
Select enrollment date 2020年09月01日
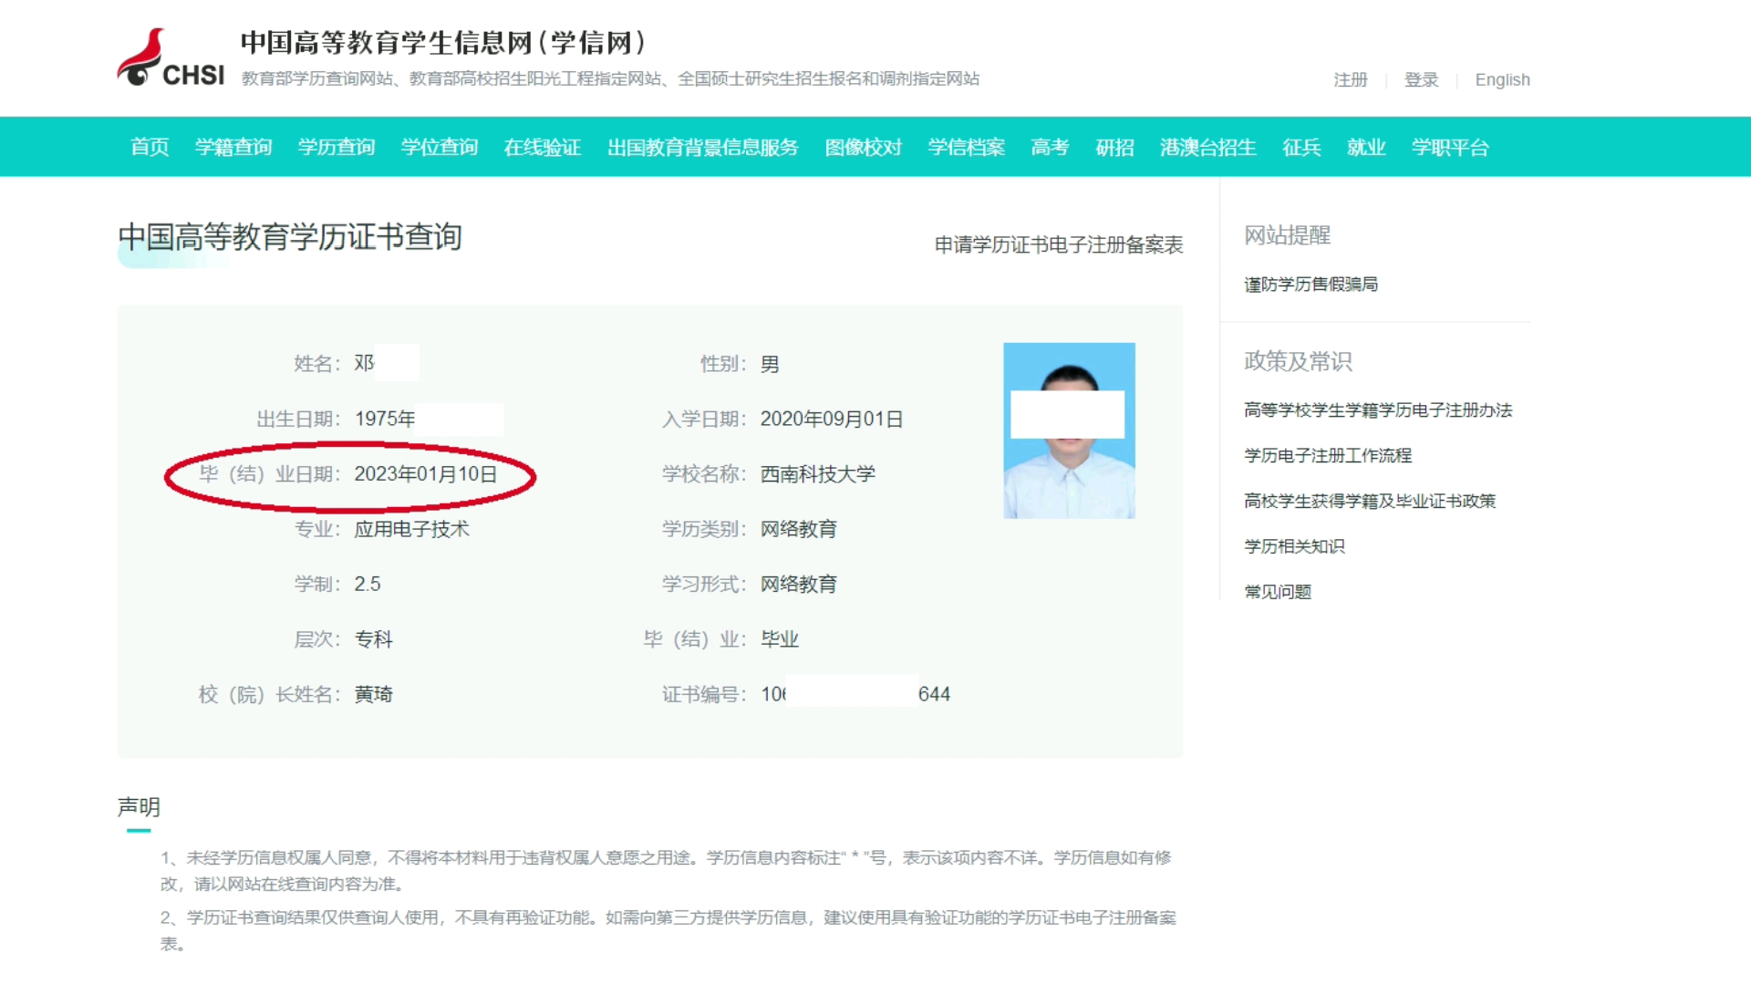click(832, 419)
